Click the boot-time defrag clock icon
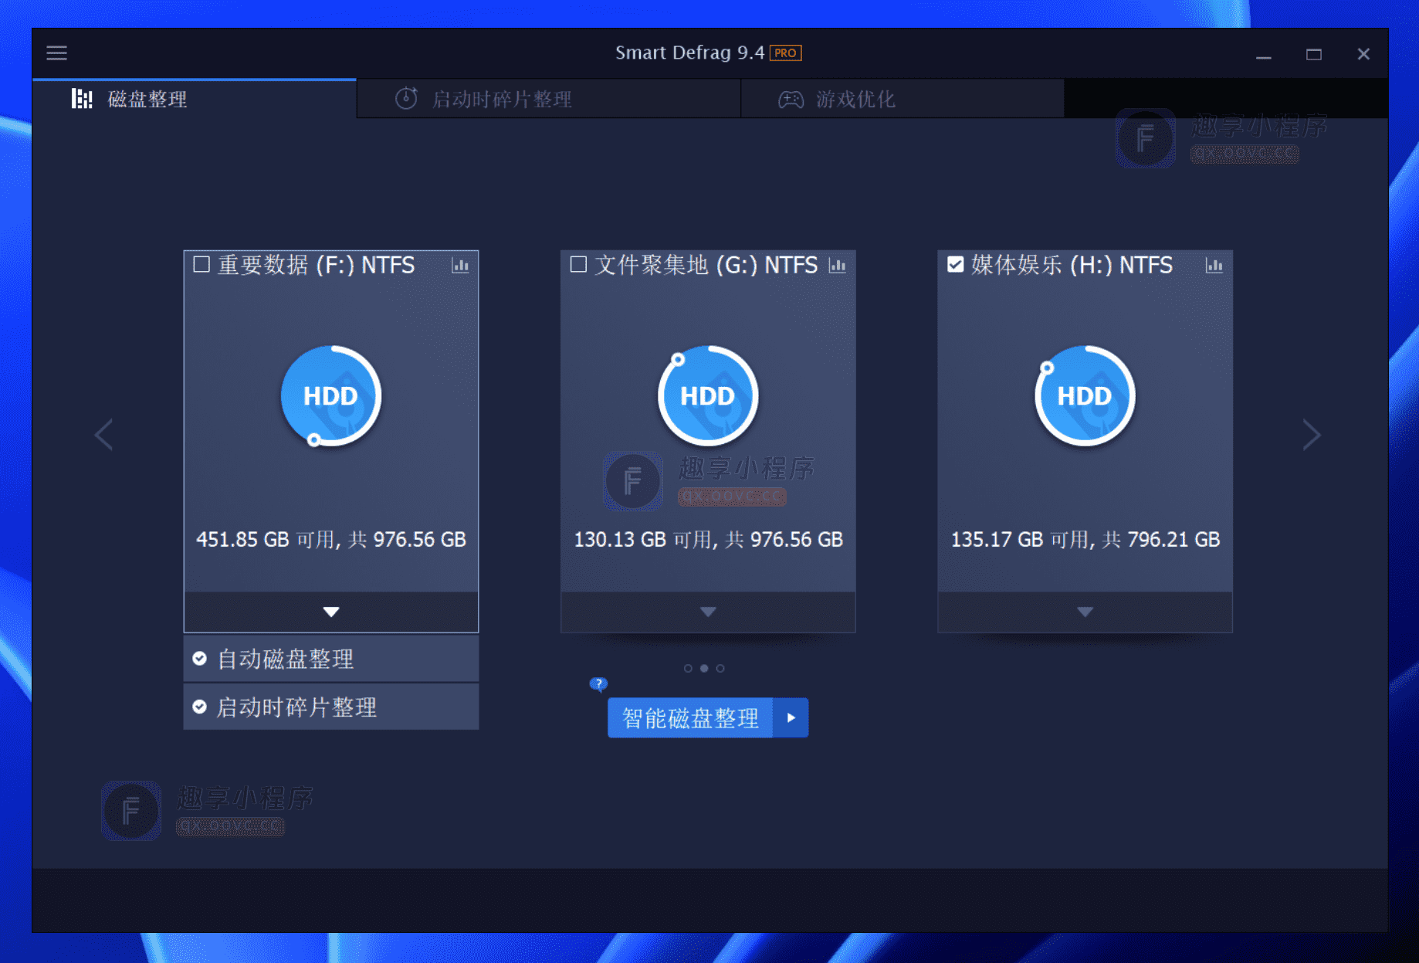Image resolution: width=1419 pixels, height=963 pixels. 406,98
